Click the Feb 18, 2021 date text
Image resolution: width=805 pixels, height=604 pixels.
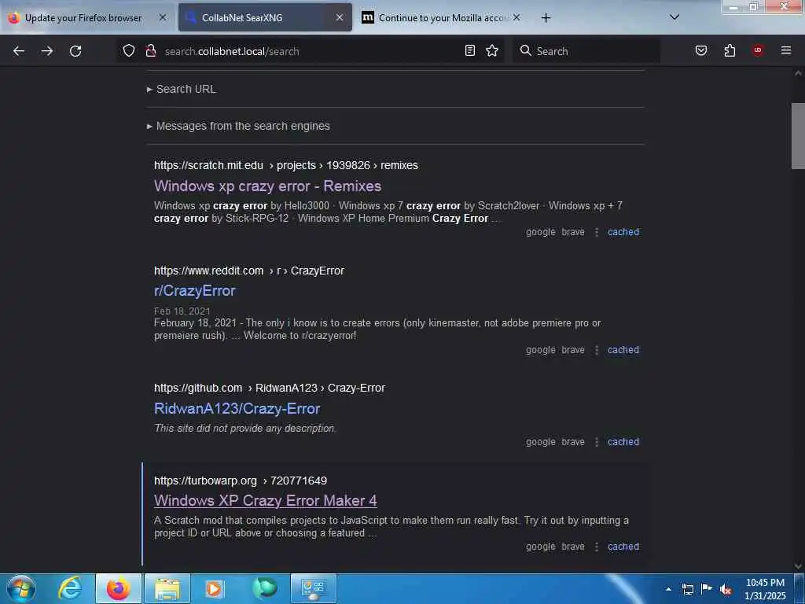click(x=182, y=311)
